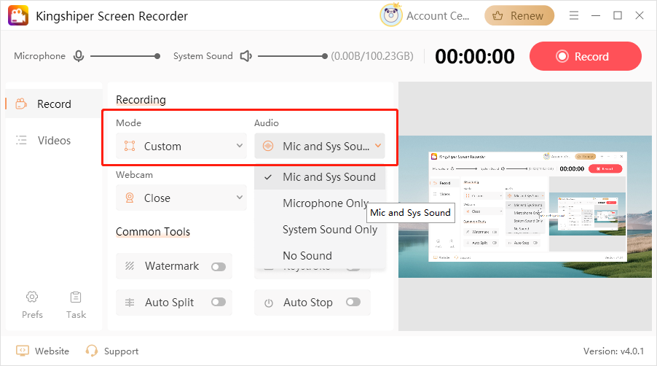Screen dimensions: 657x366
Task: Click Account Center label
Action: tap(438, 16)
